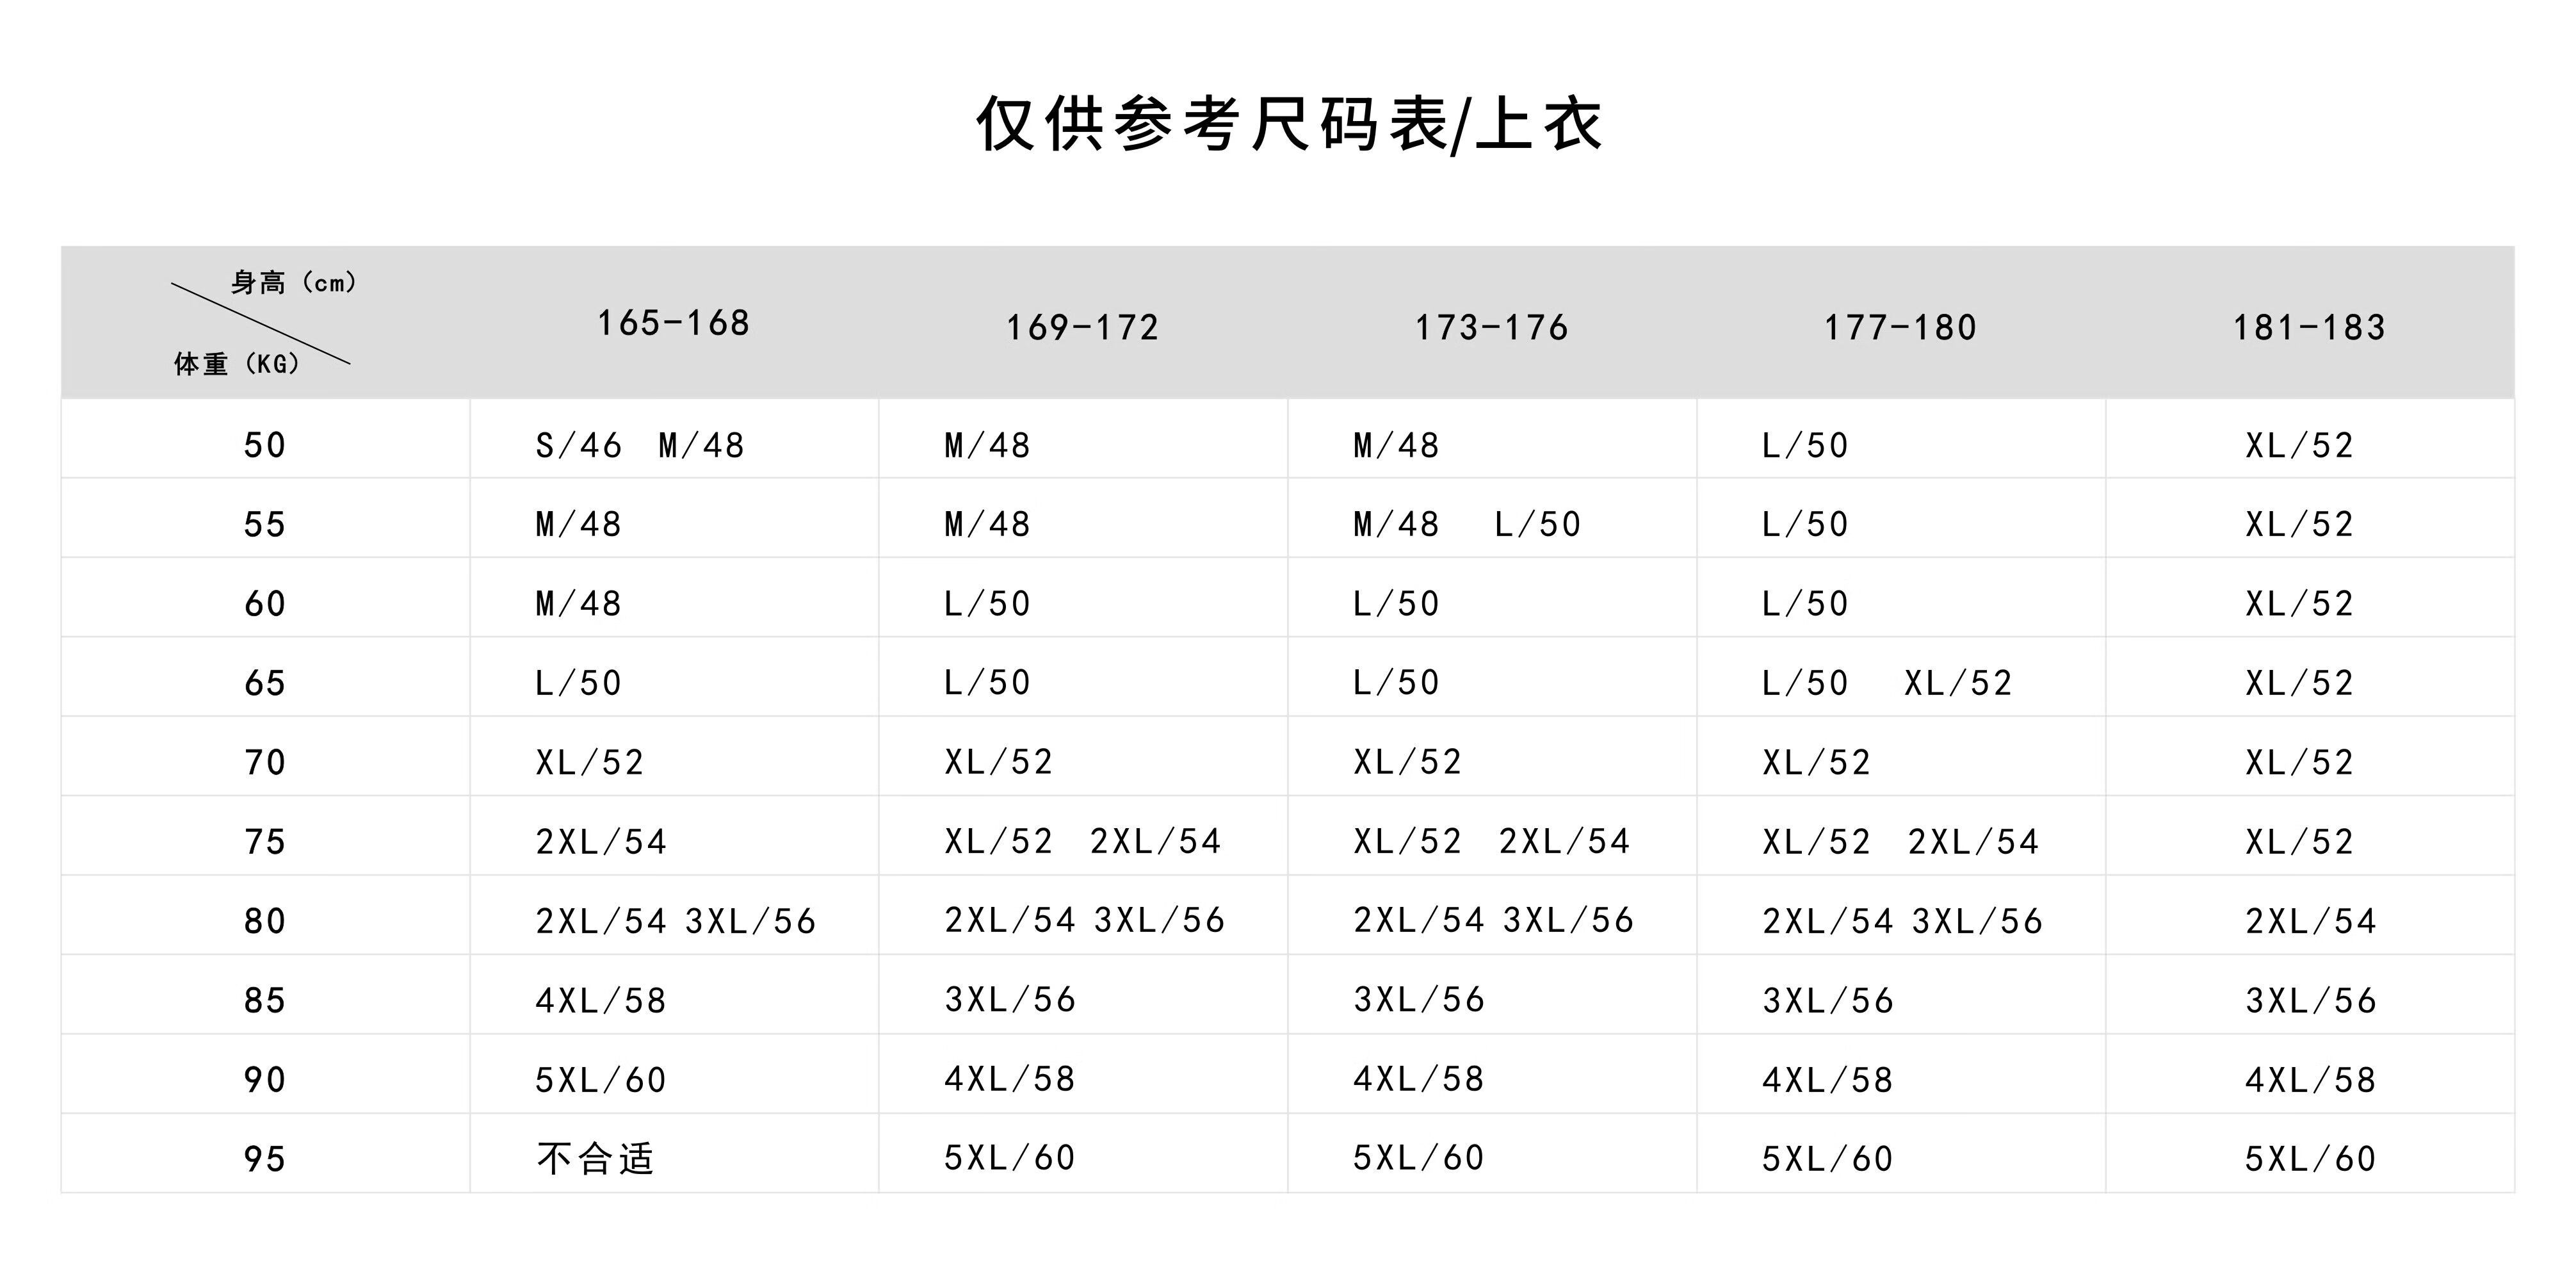The image size is (2576, 1272).
Task: Click the S/46 M/48 cell
Action: pos(640,445)
